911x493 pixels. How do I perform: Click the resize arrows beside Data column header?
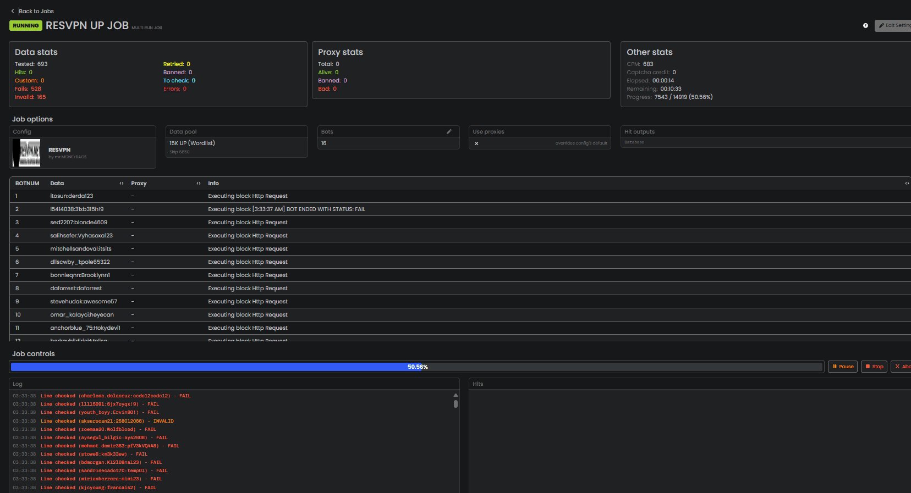coord(122,184)
